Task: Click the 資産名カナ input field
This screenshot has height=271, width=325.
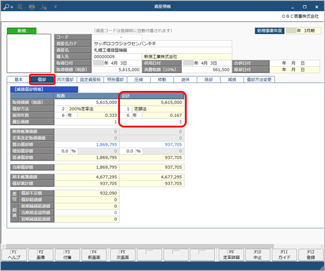Action: 162,44
